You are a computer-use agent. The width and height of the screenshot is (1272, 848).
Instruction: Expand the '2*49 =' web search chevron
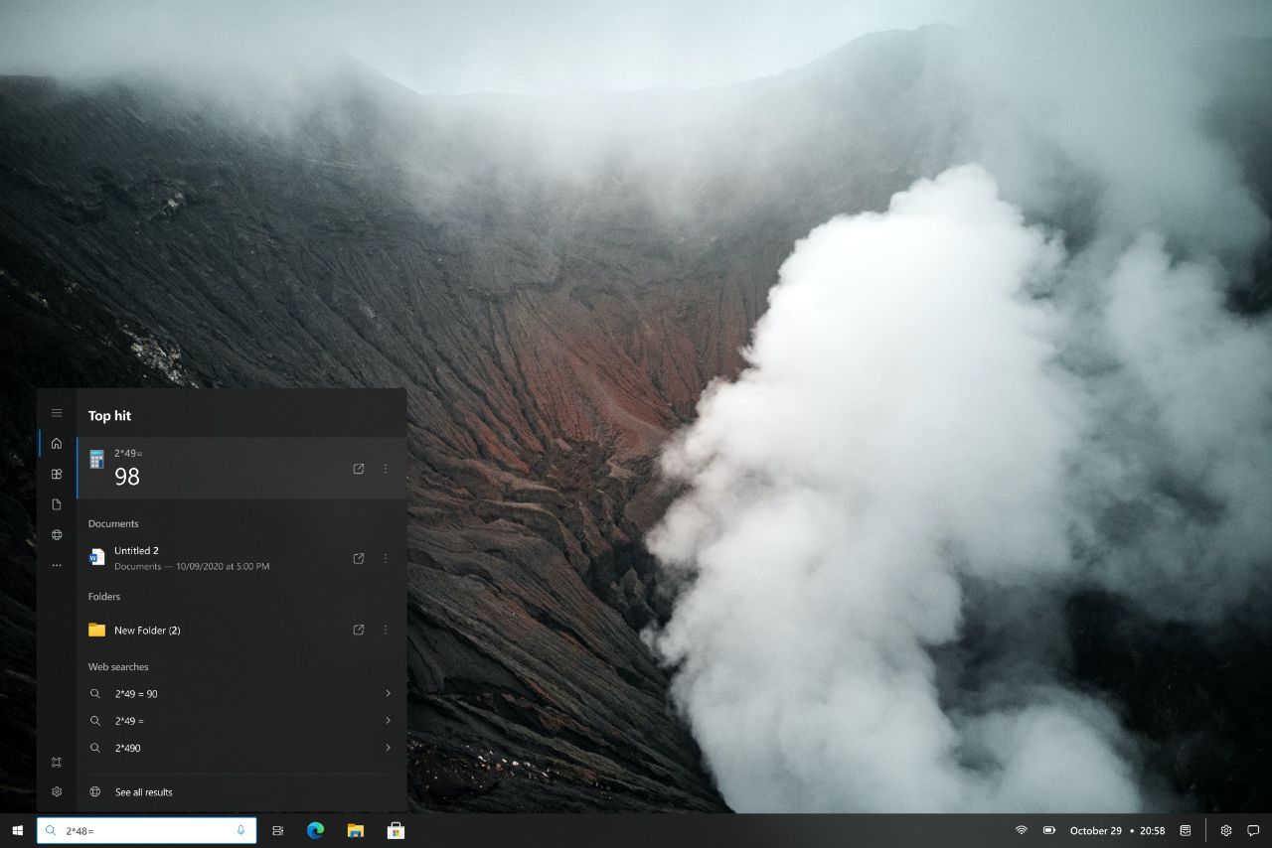click(388, 720)
